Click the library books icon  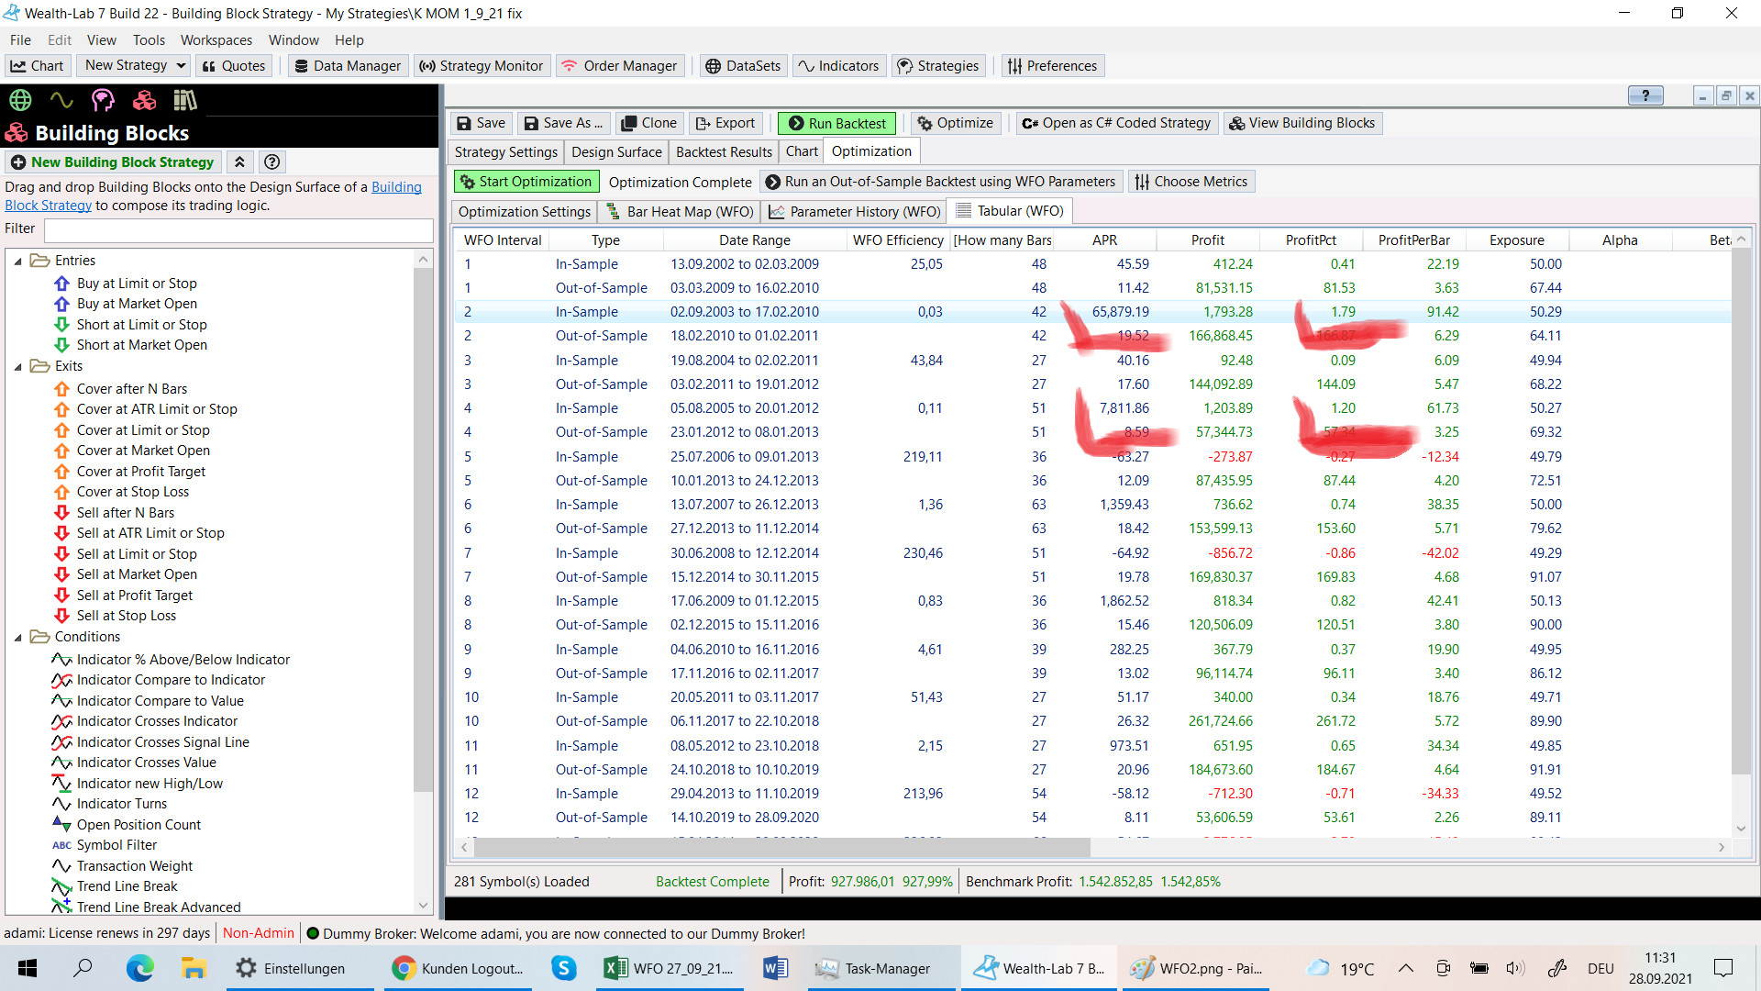185,100
